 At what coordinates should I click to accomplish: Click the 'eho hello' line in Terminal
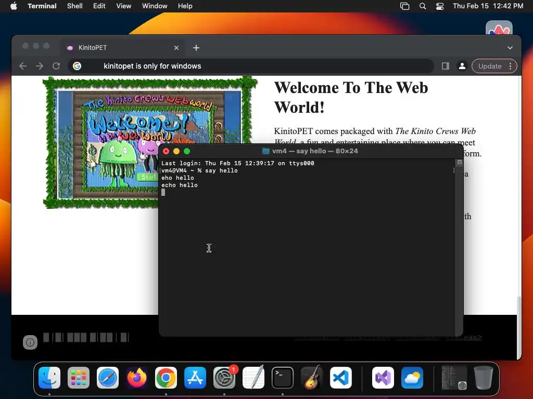pos(177,178)
